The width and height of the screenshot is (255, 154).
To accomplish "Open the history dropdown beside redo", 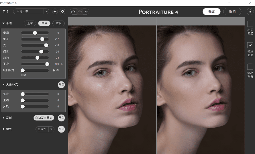I will pos(86,11).
